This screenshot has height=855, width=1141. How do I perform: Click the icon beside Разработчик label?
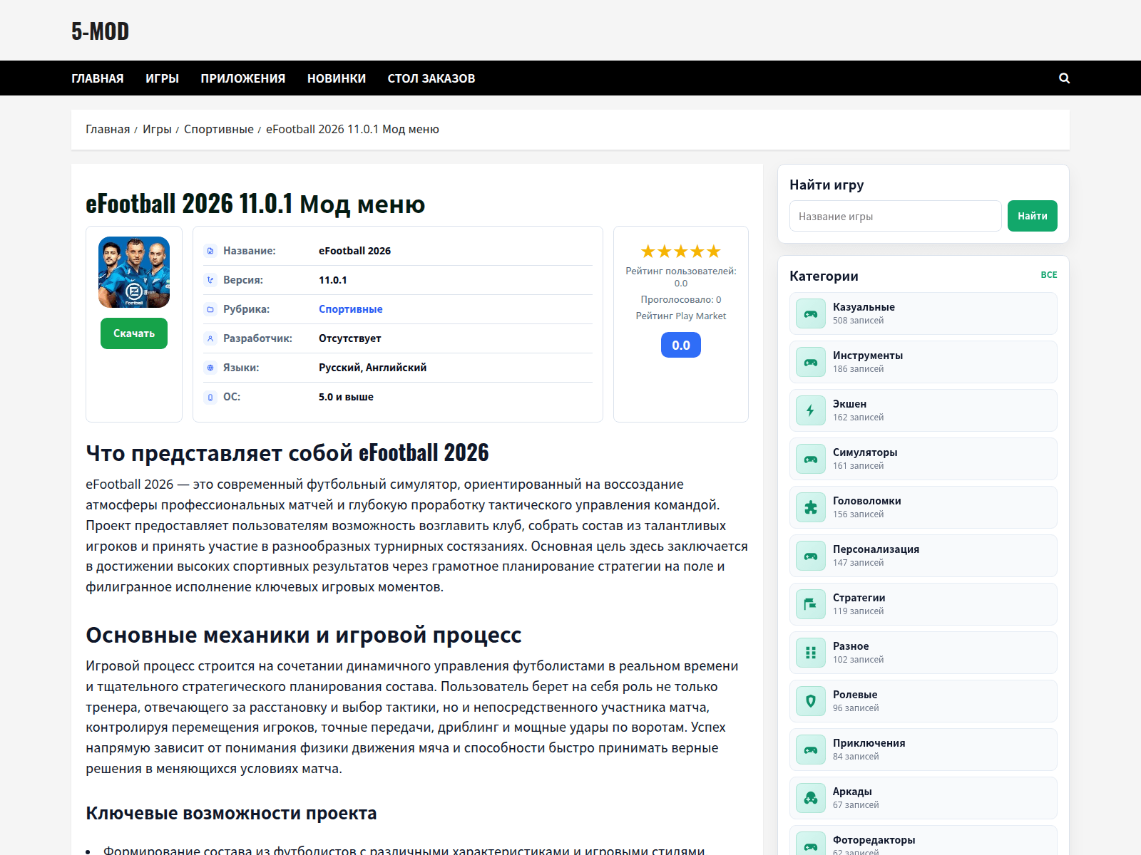[210, 338]
